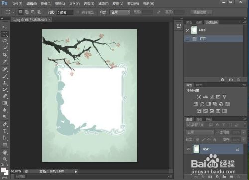Open the 滤镜(T) menu
The image size is (249, 180).
tap(103, 4)
